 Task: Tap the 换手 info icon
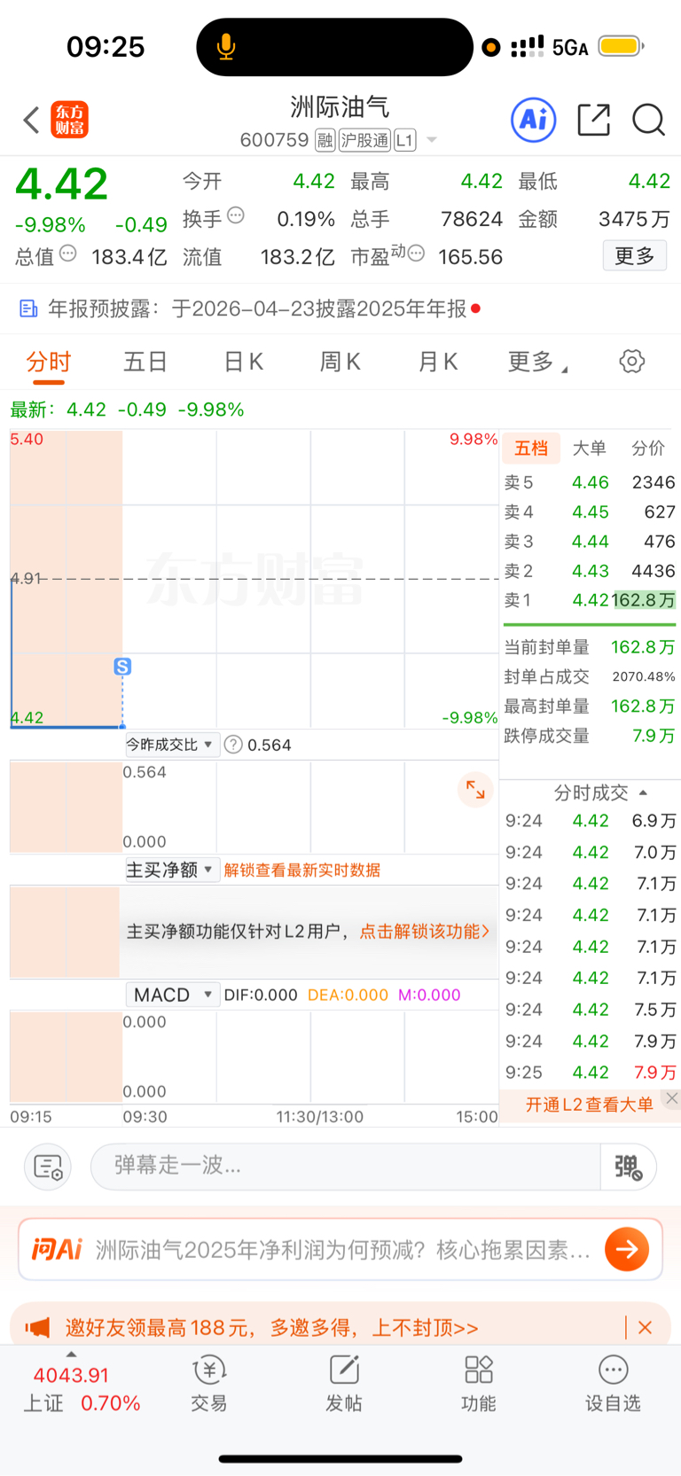236,215
